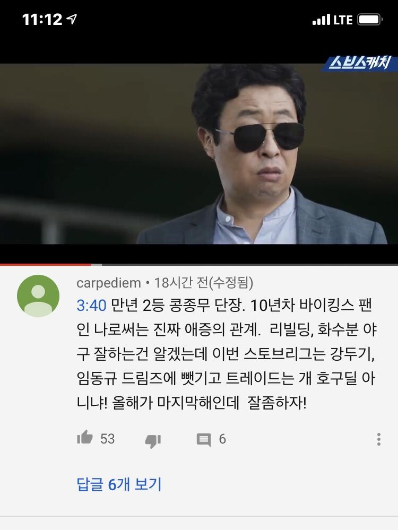Tap the location arrow beside the clock
The height and width of the screenshot is (530, 398).
tap(72, 19)
